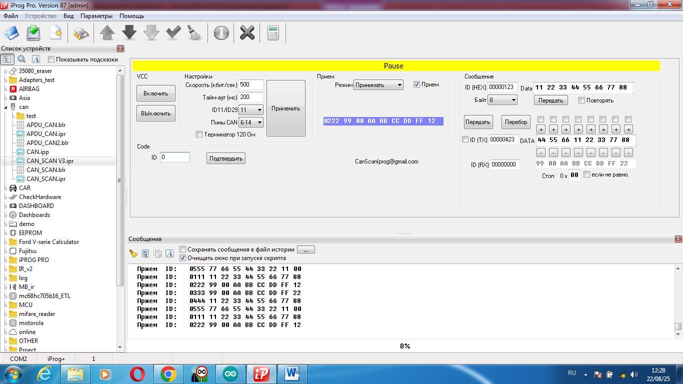Collapse the can folder in tree
This screenshot has height=384, width=683.
[5, 107]
